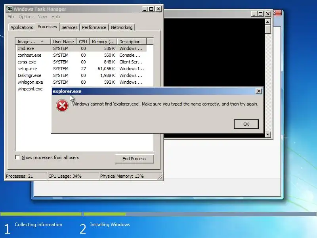Image resolution: width=317 pixels, height=238 pixels.
Task: Select the cmd.exe process row
Action: tap(81, 48)
